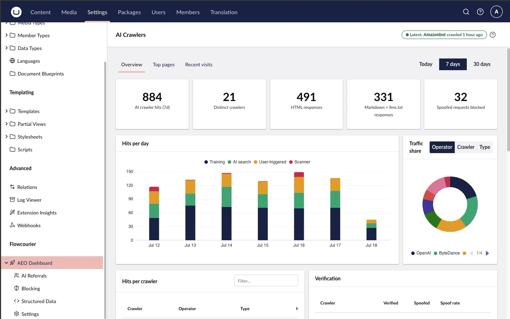Click the Languages globe icon
The height and width of the screenshot is (319, 510).
tap(12, 61)
